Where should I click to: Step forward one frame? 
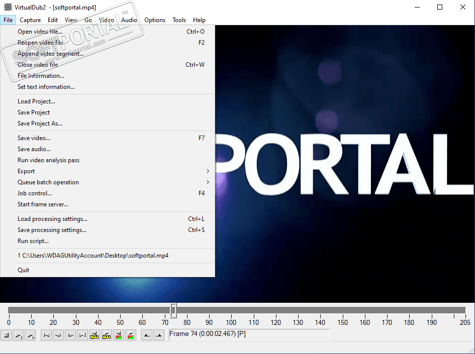[70, 335]
